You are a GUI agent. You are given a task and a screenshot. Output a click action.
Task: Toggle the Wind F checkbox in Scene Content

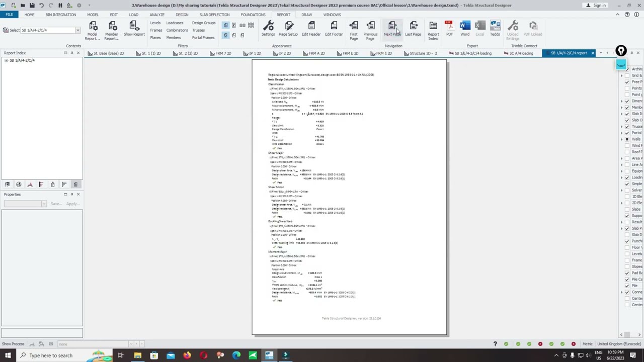pos(627,146)
